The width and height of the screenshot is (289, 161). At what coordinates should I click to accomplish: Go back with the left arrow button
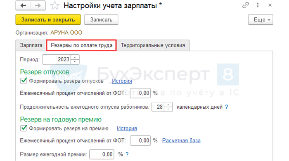coord(23,5)
